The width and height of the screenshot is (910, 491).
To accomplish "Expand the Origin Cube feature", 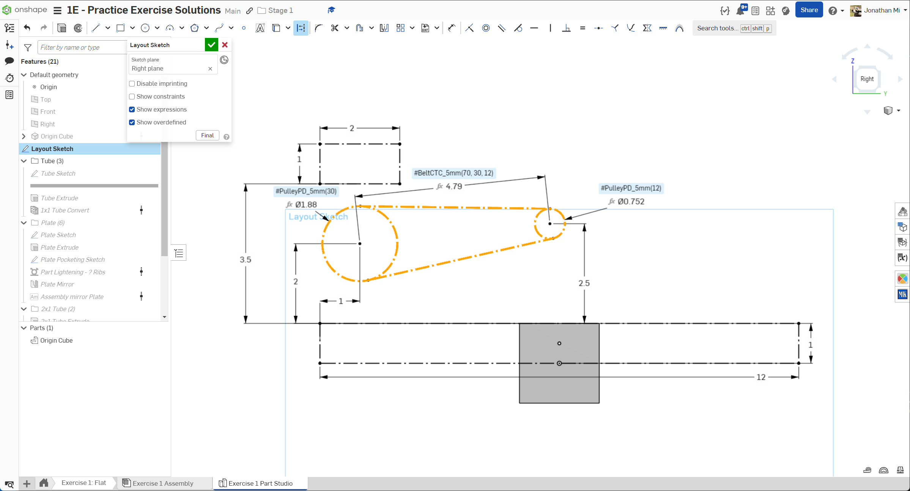I will (24, 136).
